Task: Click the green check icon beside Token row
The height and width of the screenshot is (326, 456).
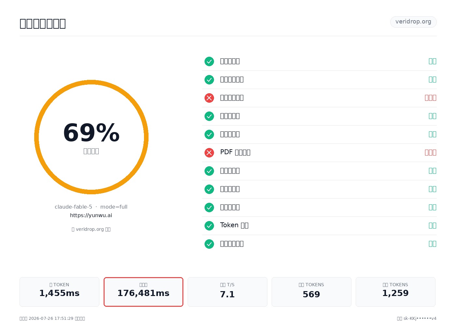Action: pos(209,226)
